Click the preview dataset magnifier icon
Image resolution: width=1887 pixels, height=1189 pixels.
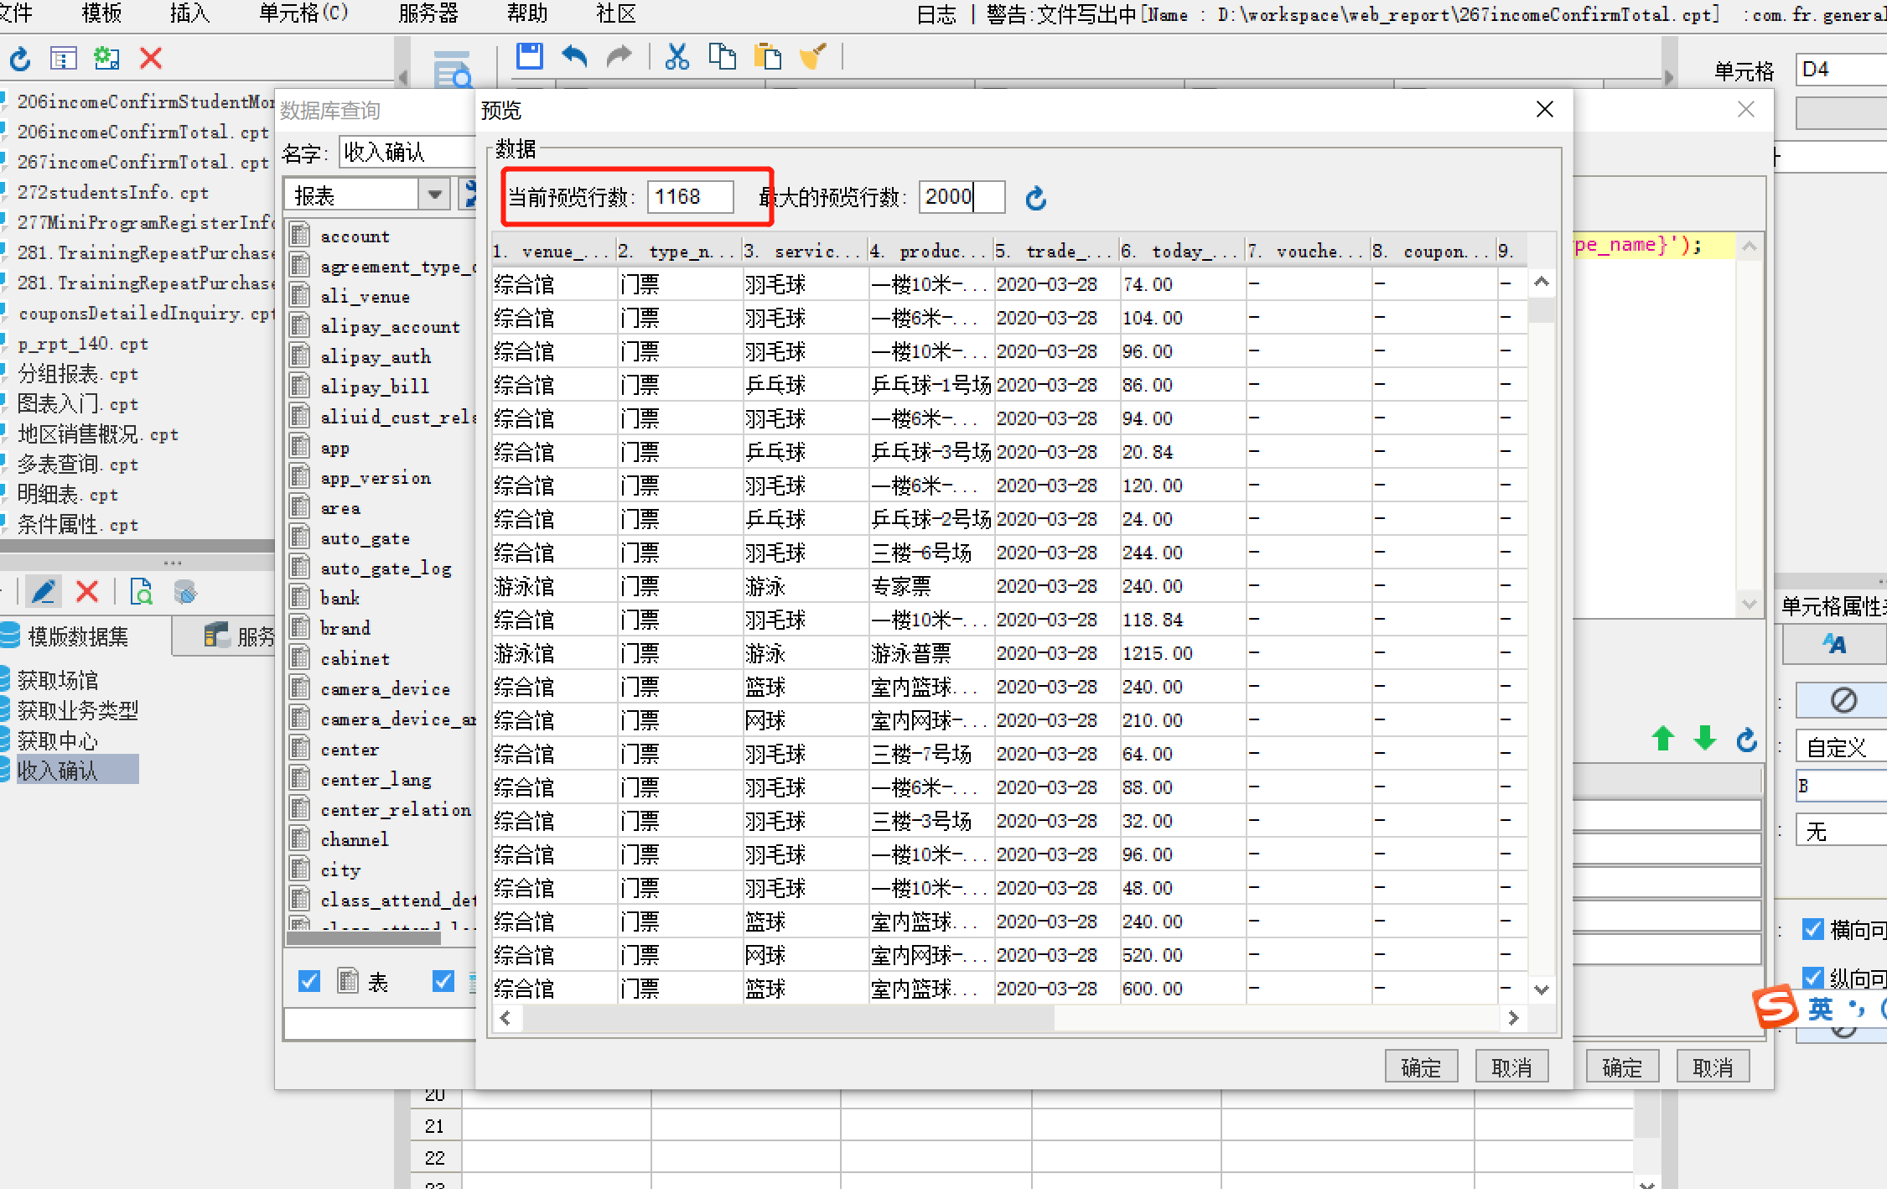(x=142, y=592)
